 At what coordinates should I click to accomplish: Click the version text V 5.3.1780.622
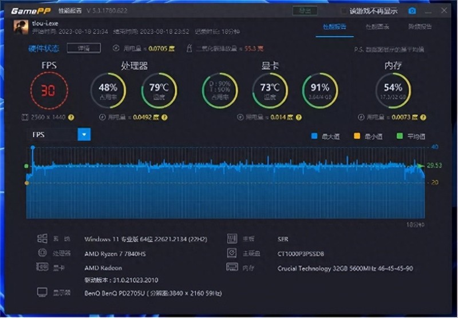[x=107, y=11]
